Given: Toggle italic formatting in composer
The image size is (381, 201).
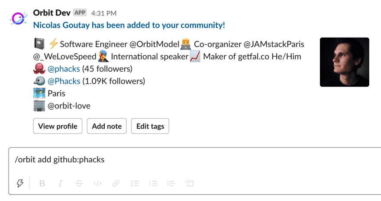Looking at the screenshot, I should 61,183.
